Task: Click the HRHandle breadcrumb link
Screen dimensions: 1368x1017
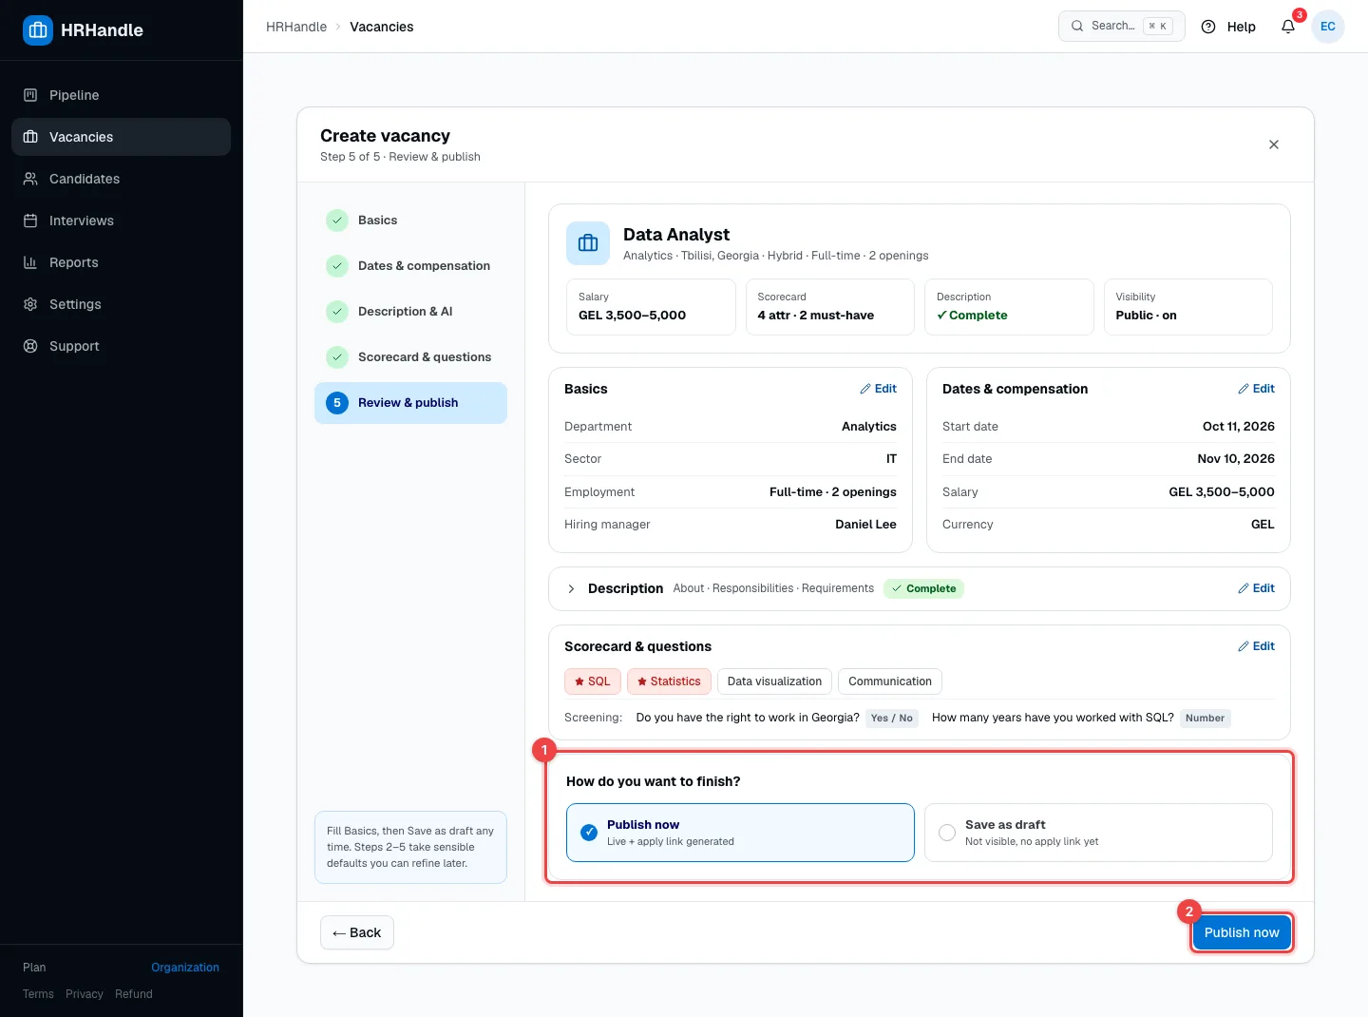Action: point(296,27)
